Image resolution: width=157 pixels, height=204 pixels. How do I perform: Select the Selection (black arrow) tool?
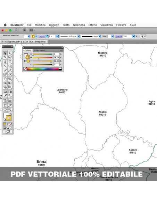coord(5,53)
